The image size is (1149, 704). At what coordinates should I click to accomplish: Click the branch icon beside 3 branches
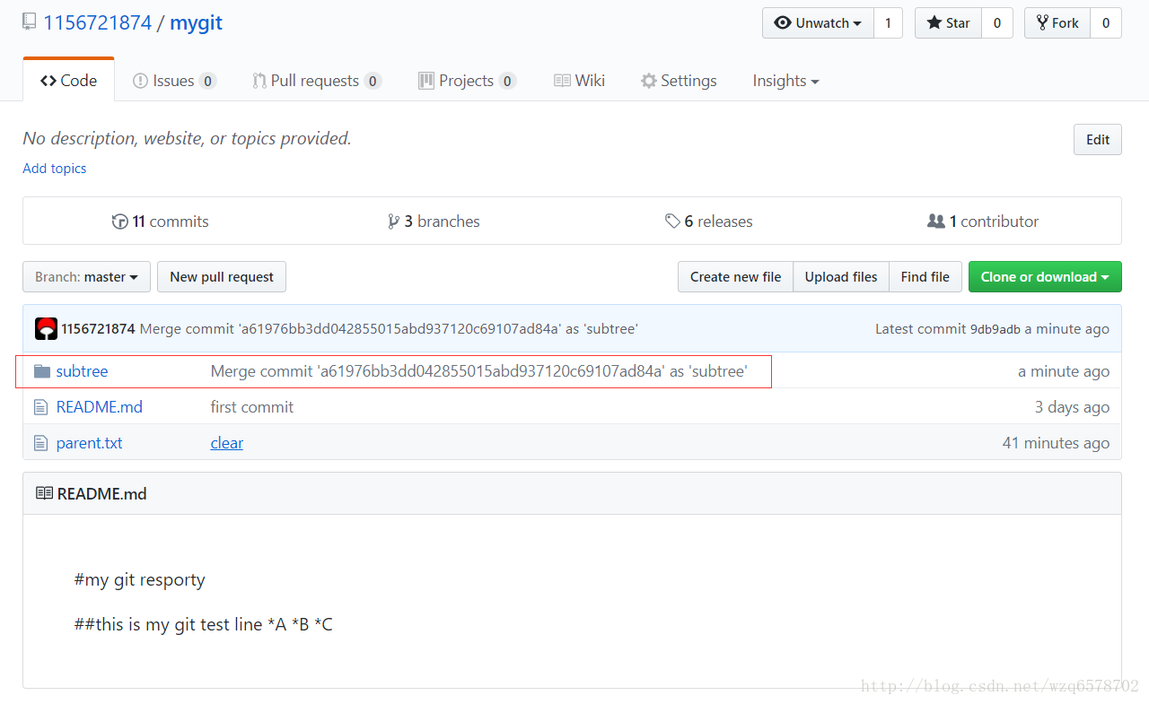click(393, 222)
